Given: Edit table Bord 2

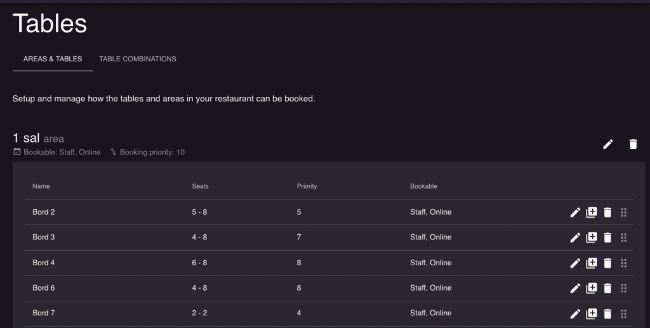Looking at the screenshot, I should point(575,212).
